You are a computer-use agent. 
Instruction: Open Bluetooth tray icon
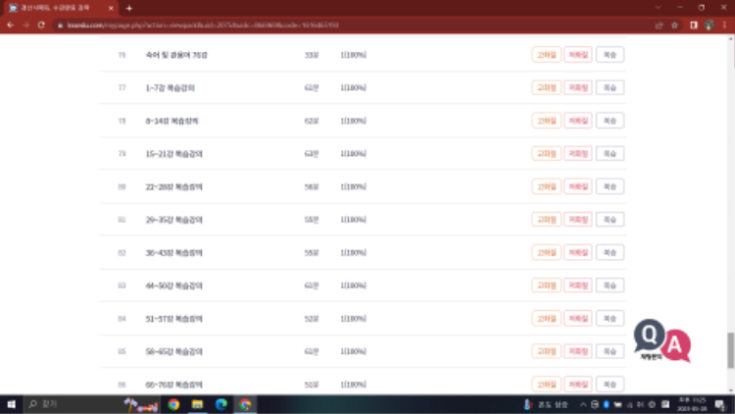point(606,404)
